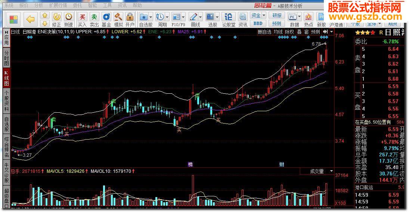409x212 pixels.
Task: Expand the 资金 dropdown arrow
Action: click(x=264, y=15)
